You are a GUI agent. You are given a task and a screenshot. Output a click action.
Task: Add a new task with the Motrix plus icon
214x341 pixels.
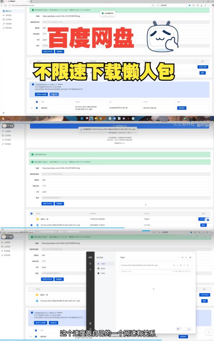tap(90, 270)
